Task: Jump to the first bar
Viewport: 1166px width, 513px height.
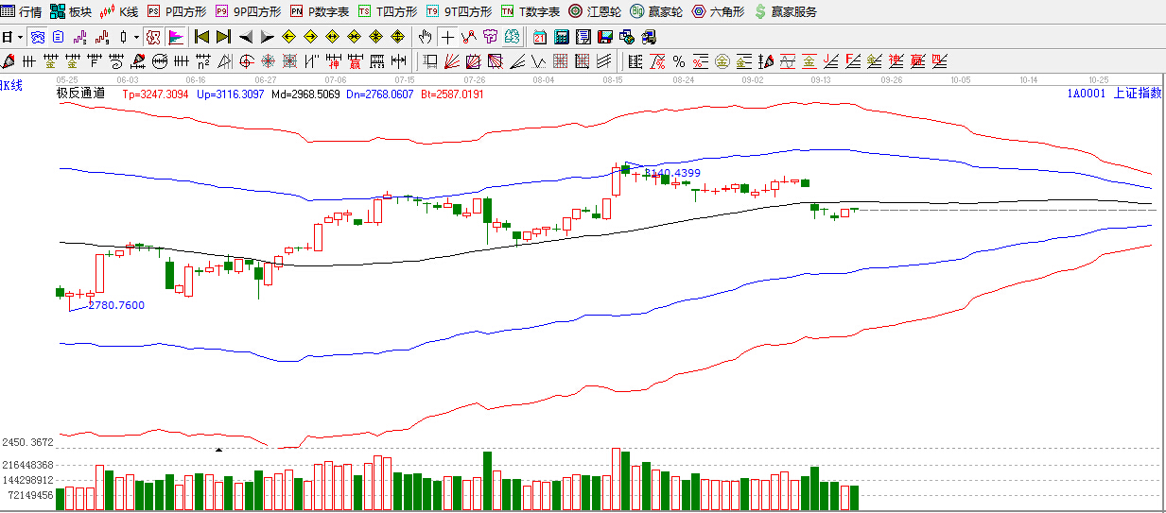Action: [x=201, y=38]
